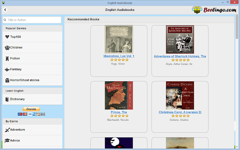Click The Prince Machiavelli cover thumbnail
The image size is (240, 150).
119,95
